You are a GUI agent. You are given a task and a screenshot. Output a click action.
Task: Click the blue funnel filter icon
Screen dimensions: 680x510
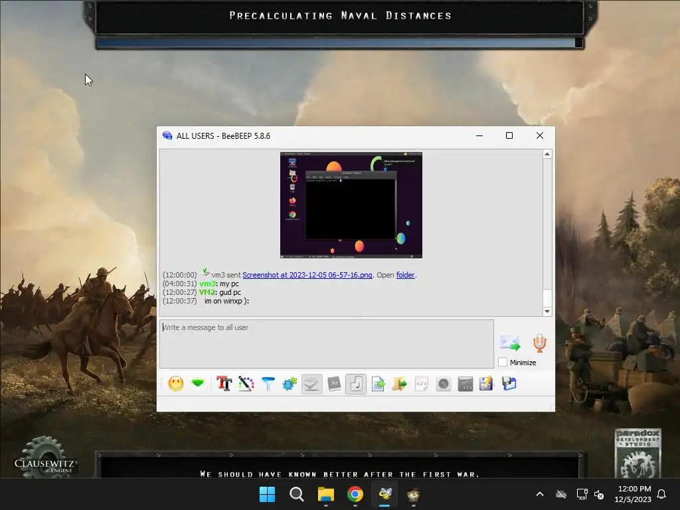(268, 384)
